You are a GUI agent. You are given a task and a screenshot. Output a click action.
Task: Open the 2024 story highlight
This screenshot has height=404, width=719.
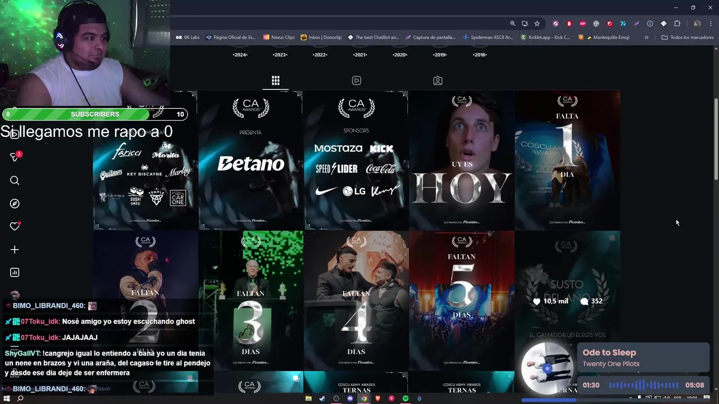[240, 54]
